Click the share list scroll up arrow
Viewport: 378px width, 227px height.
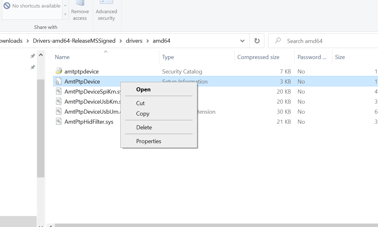point(65,5)
